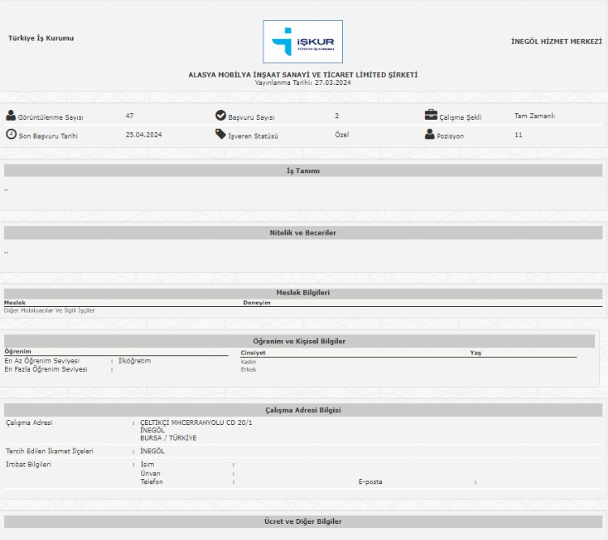
Task: Click the Erkek gender entry
Action: coord(248,369)
